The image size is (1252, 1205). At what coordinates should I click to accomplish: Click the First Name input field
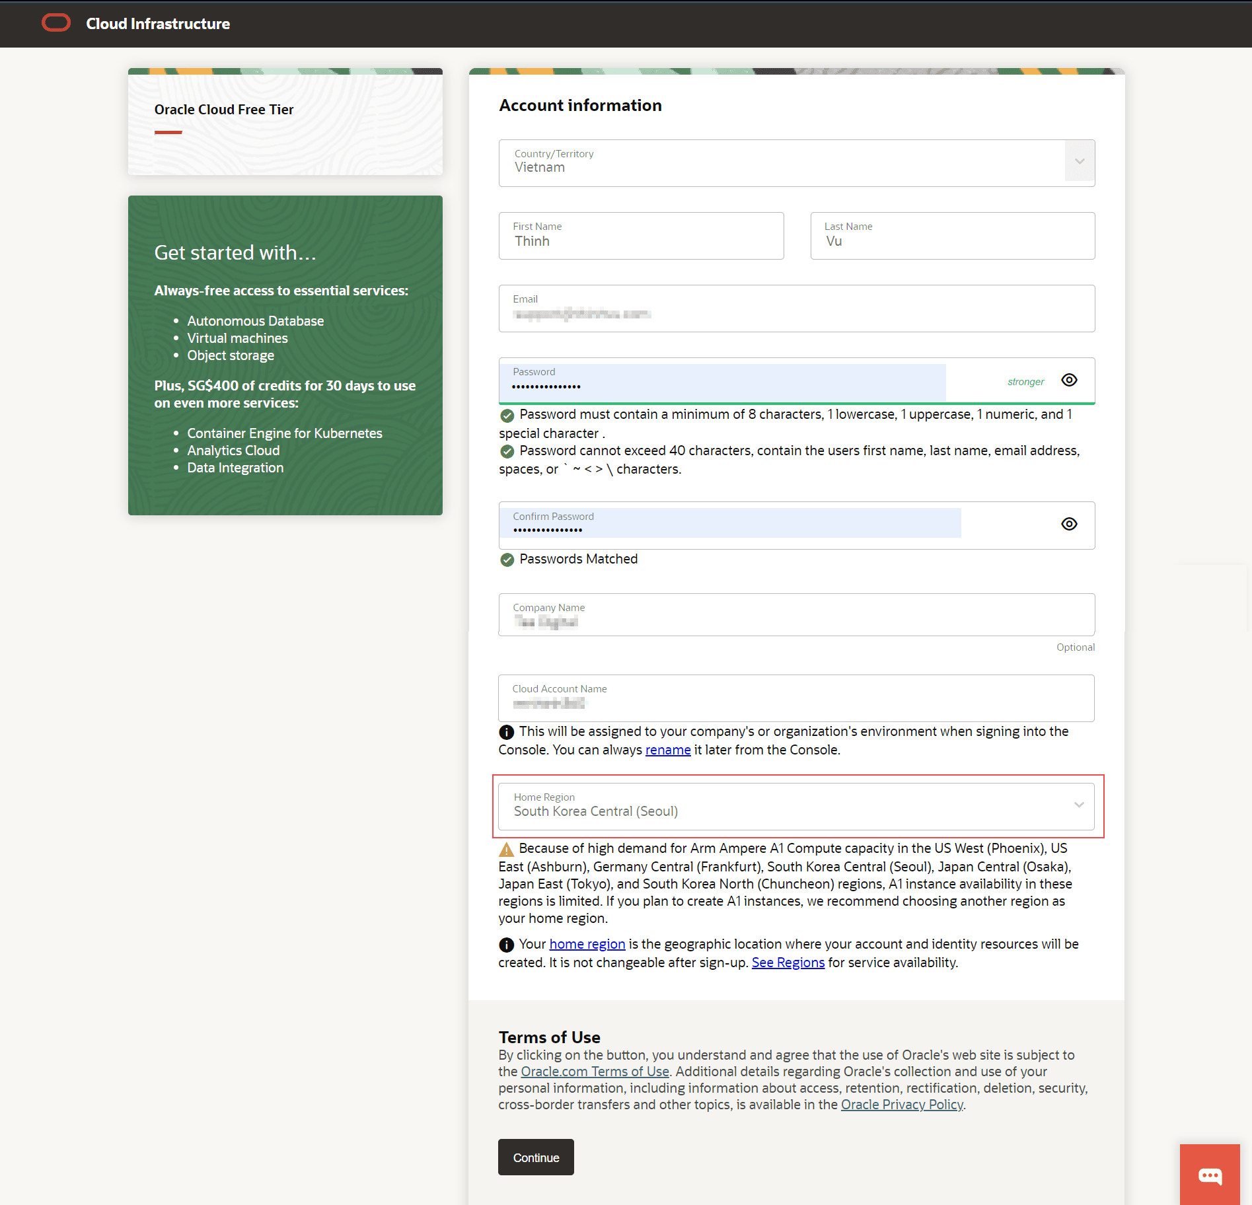click(x=641, y=236)
